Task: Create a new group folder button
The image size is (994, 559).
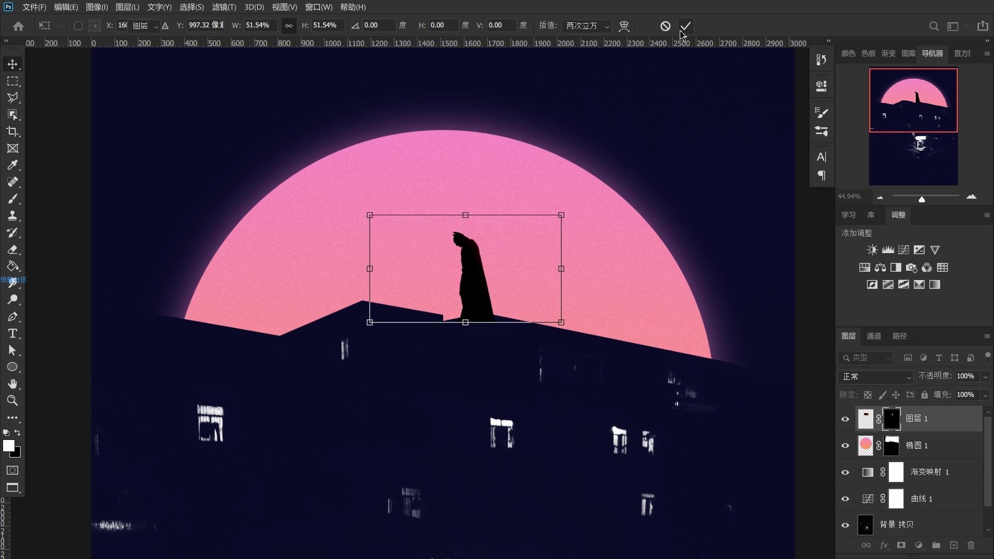Action: pos(936,545)
